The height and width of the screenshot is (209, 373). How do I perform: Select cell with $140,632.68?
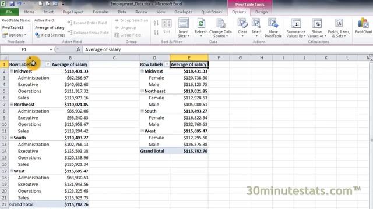(x=70, y=84)
